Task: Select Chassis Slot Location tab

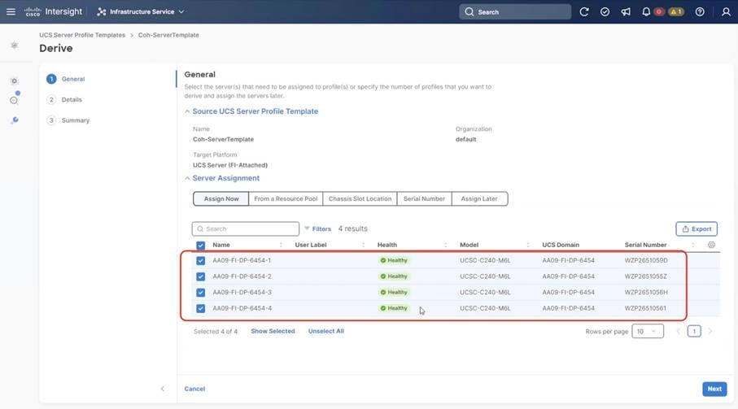Action: (x=360, y=199)
